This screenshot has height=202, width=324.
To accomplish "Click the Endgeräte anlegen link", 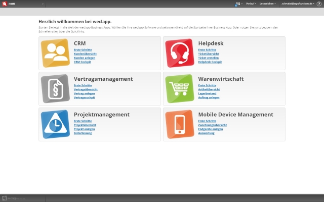I will pos(211,129).
